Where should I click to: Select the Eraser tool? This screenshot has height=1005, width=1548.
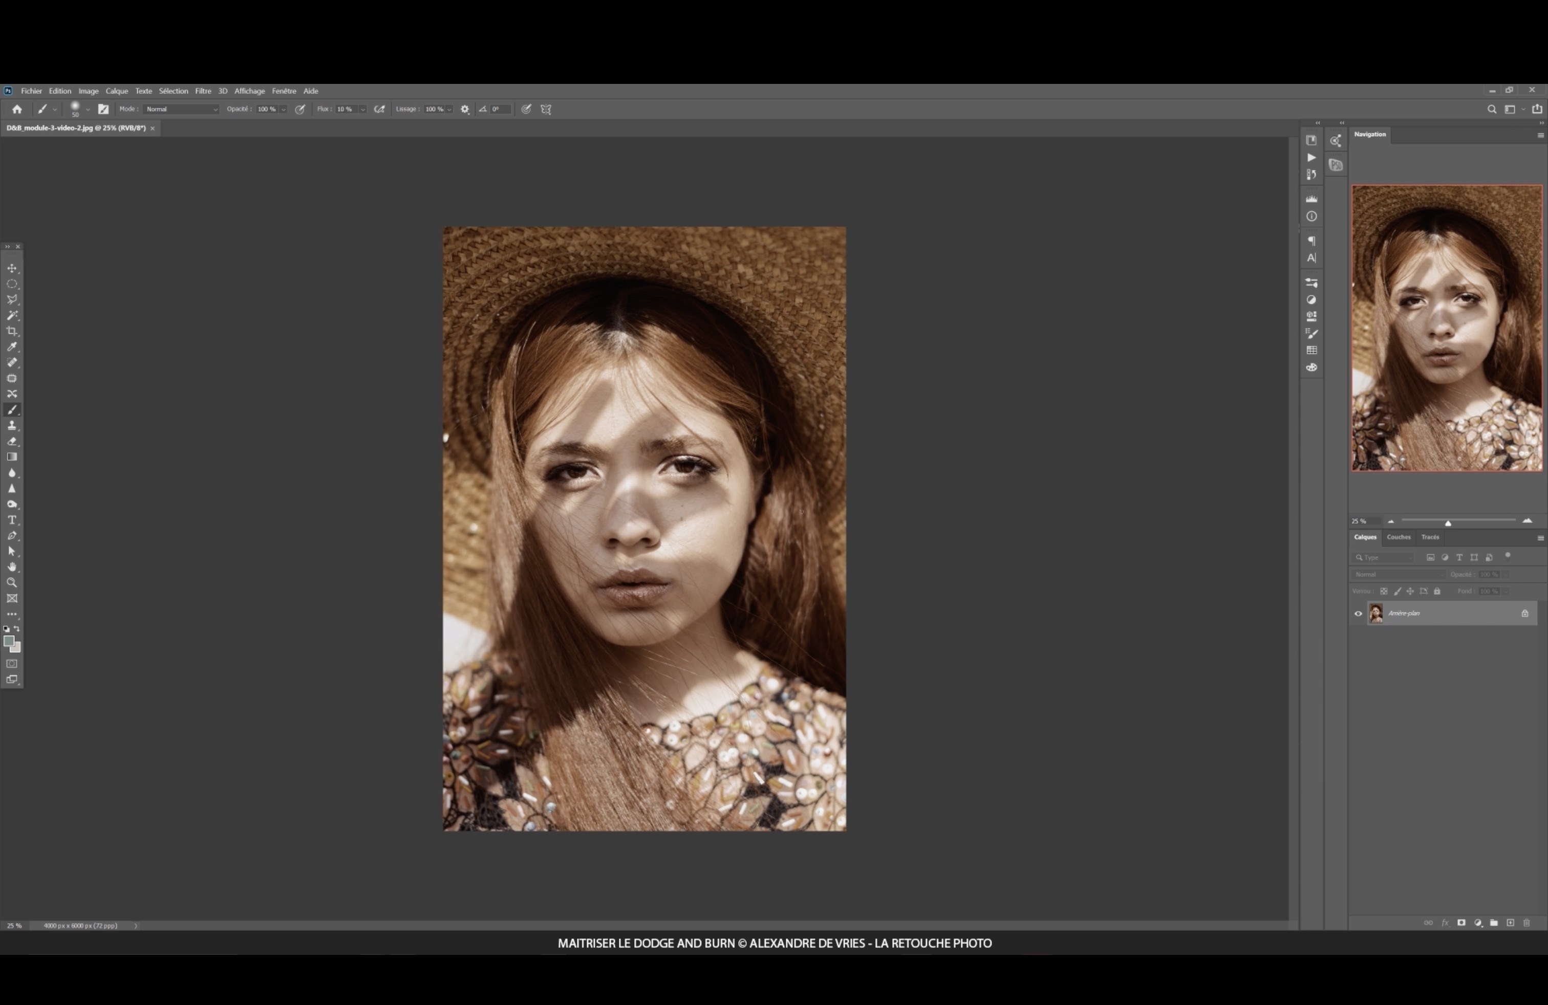pos(12,442)
